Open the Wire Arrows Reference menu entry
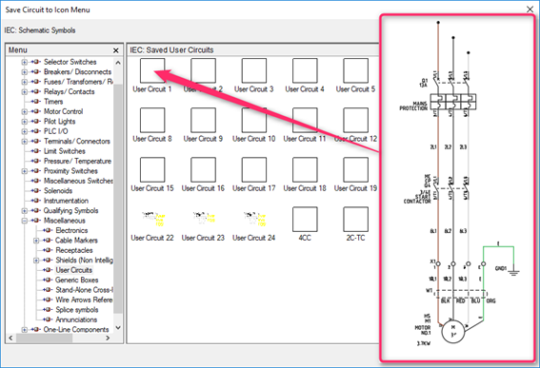The height and width of the screenshot is (368, 540). pyautogui.click(x=85, y=300)
